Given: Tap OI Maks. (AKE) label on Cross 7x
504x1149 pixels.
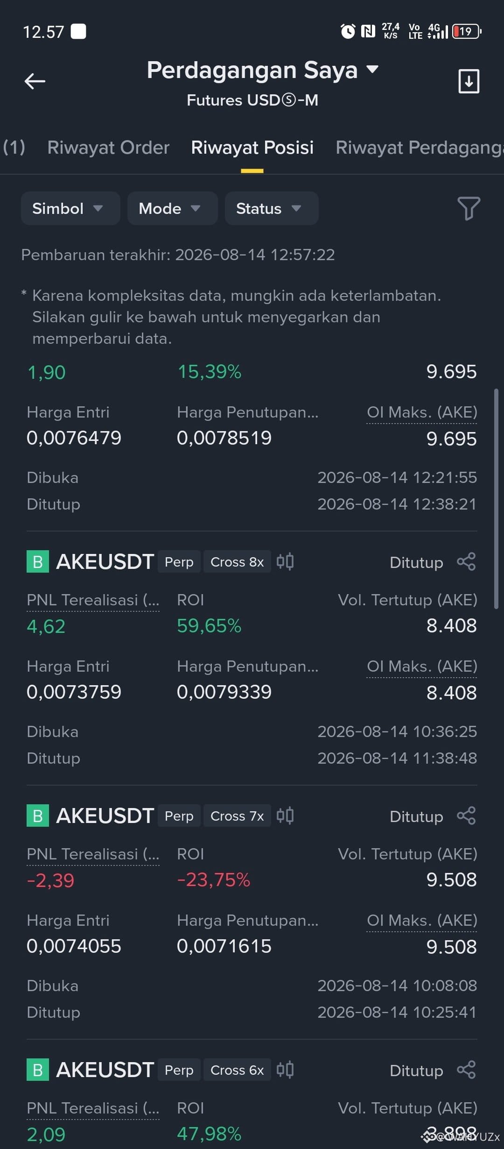Looking at the screenshot, I should pyautogui.click(x=422, y=921).
